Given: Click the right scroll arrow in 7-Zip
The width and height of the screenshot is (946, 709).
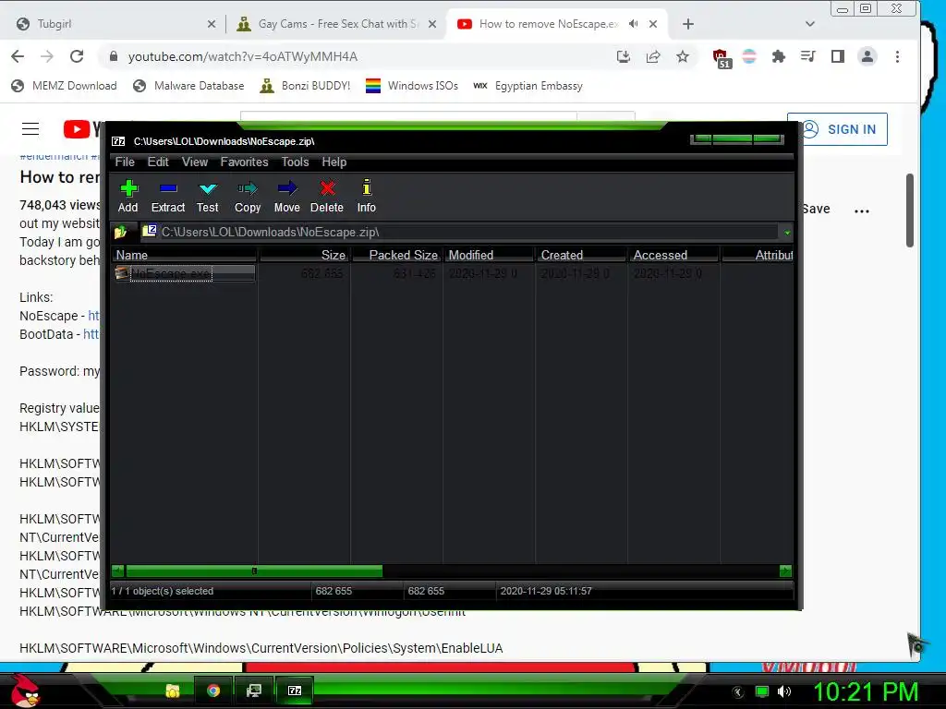Looking at the screenshot, I should 785,571.
